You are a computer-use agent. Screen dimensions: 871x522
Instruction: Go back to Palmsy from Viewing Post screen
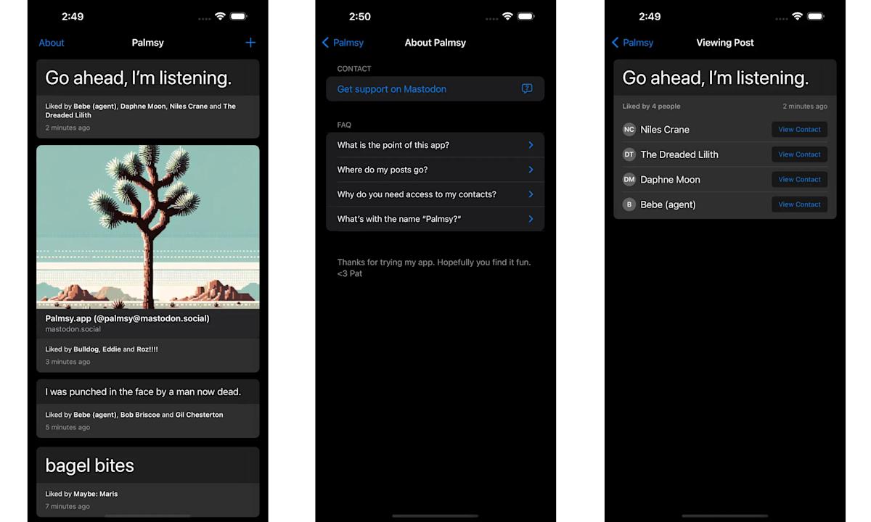632,43
